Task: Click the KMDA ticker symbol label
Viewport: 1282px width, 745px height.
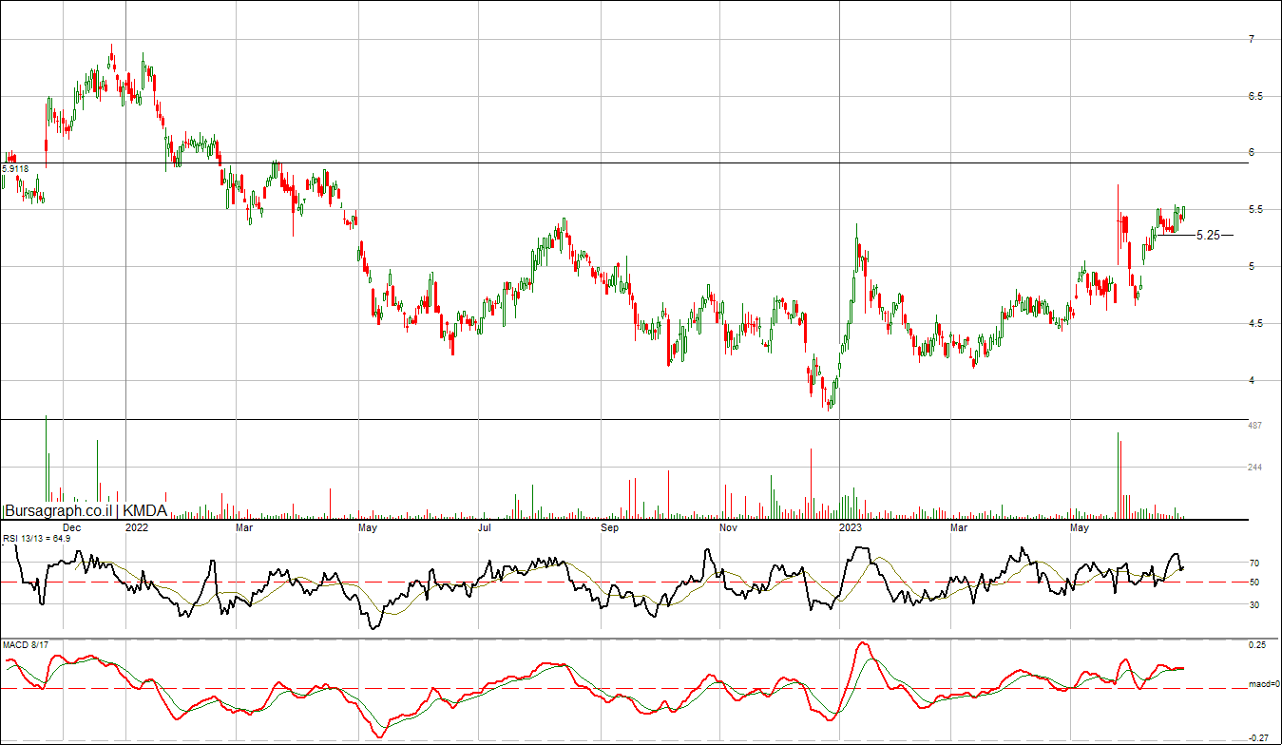Action: 146,511
